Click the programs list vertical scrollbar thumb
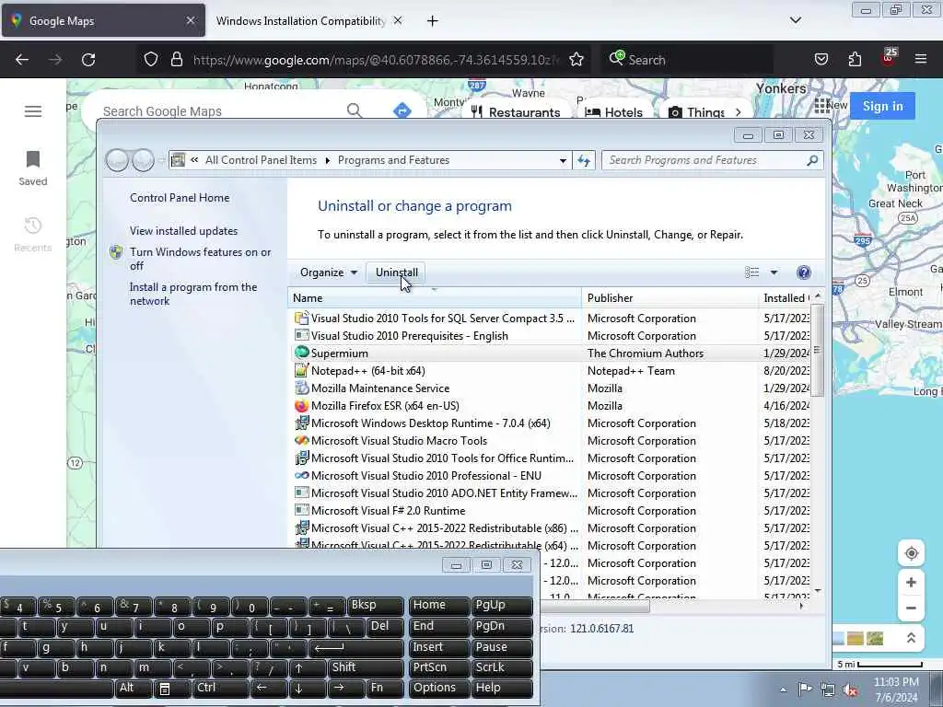Image resolution: width=943 pixels, height=707 pixels. (x=817, y=351)
